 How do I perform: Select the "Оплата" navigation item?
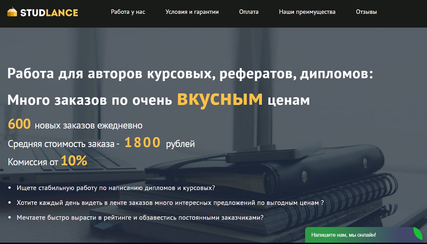tap(249, 12)
